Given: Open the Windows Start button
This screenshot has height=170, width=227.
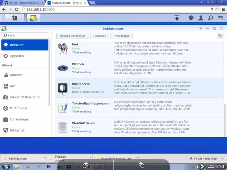Looking at the screenshot, I should tap(6, 167).
